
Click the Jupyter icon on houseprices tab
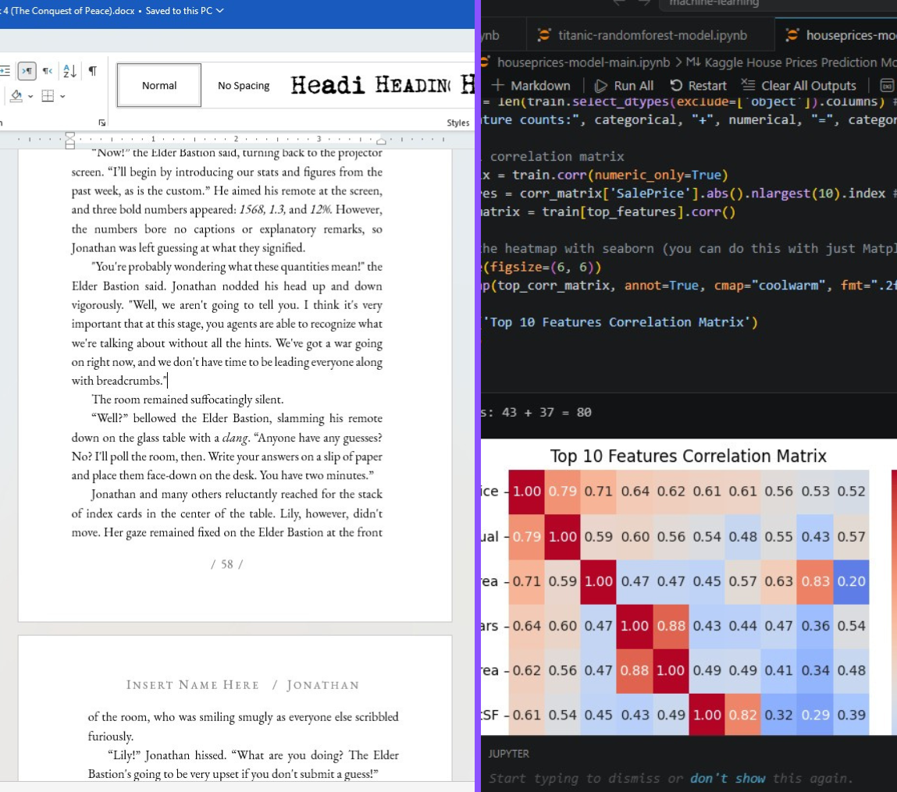792,35
